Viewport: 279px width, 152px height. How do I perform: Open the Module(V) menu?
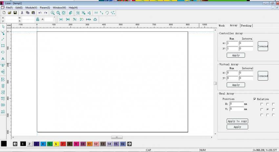click(31, 8)
